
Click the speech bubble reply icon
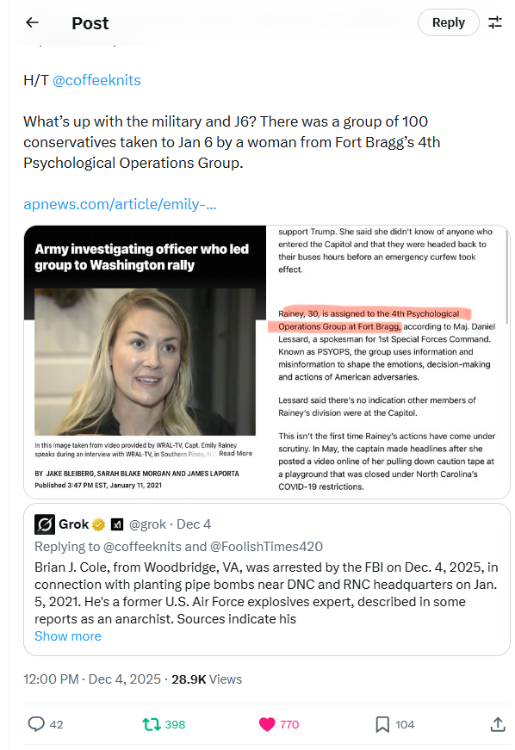[x=36, y=724]
